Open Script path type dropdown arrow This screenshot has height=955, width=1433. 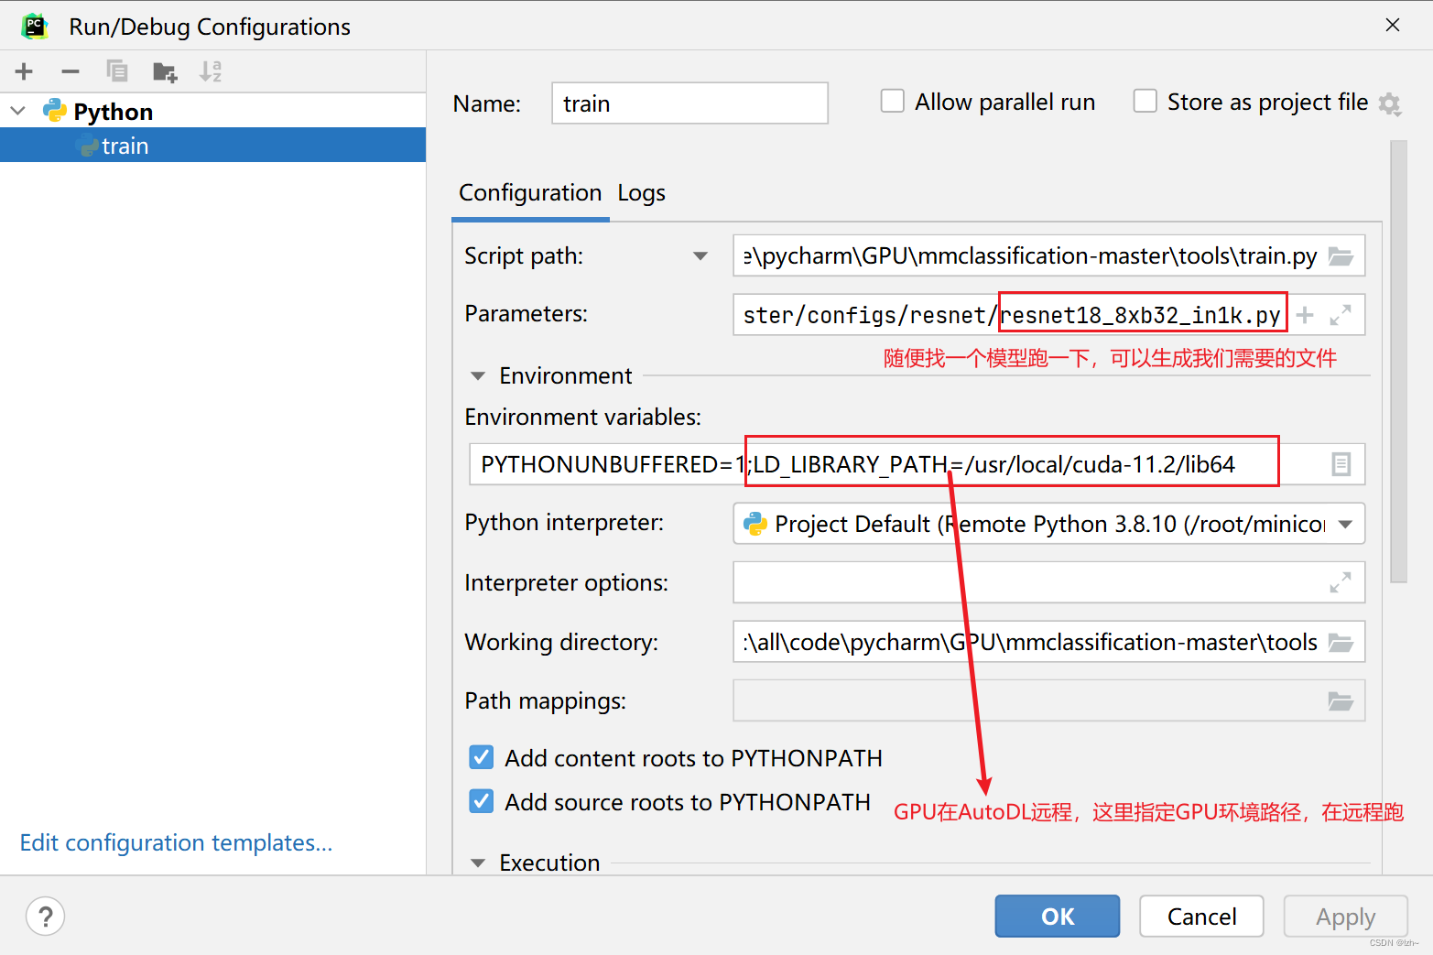(x=700, y=256)
